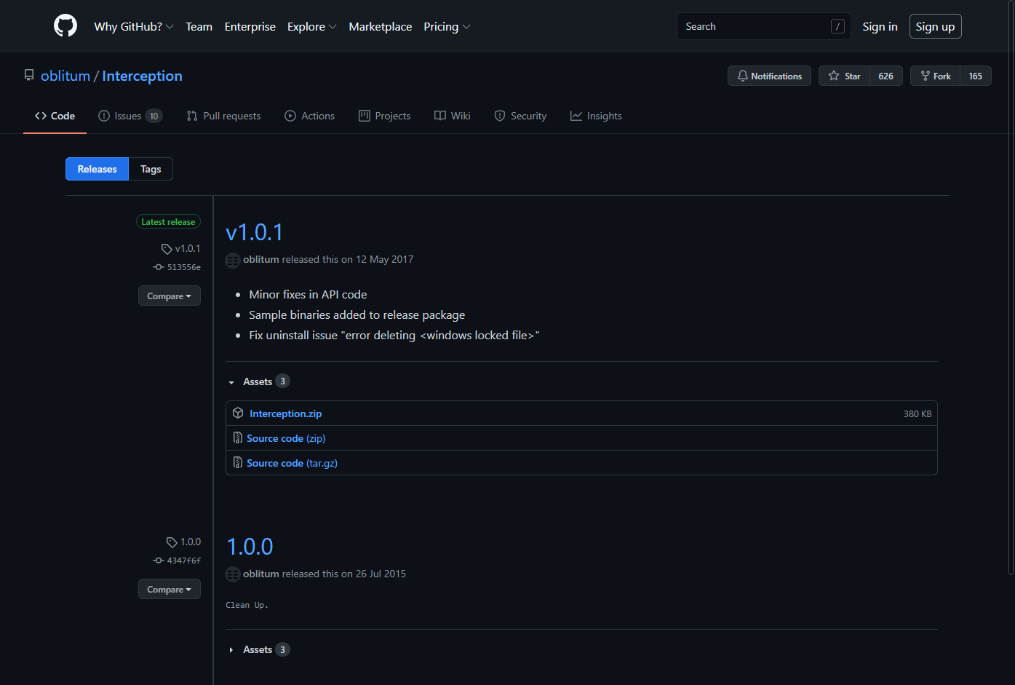Image resolution: width=1015 pixels, height=685 pixels.
Task: Click the tag icon next to 1.0.0
Action: 172,542
